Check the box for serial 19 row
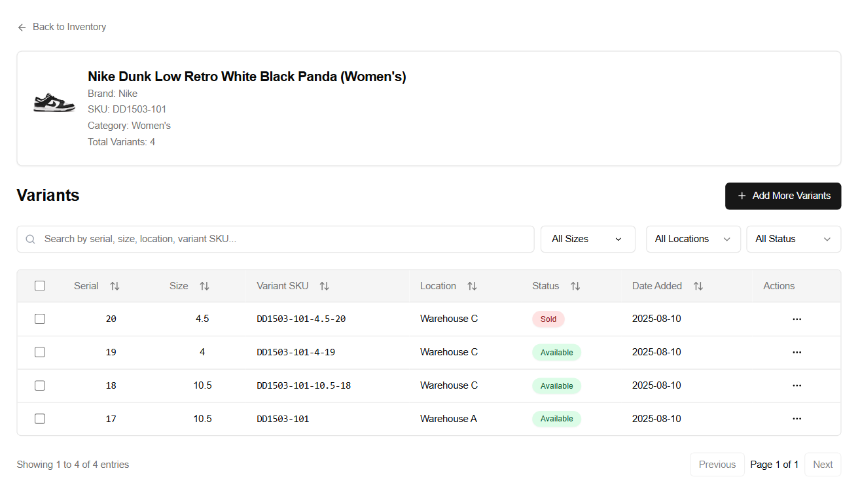 40,352
